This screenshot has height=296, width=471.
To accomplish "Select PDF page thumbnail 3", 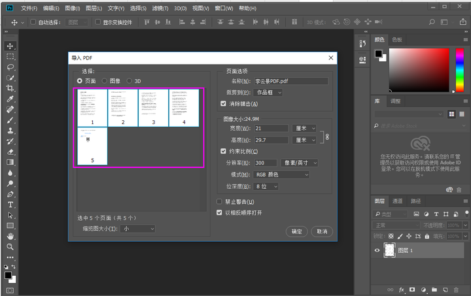I will pyautogui.click(x=154, y=108).
